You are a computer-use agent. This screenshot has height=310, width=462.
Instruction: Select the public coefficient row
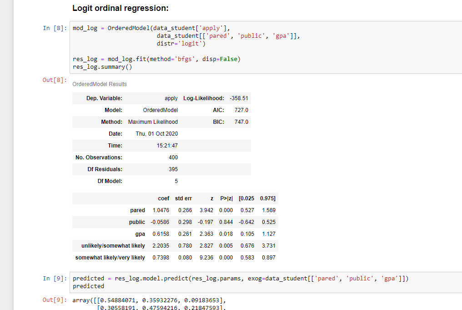pos(173,222)
